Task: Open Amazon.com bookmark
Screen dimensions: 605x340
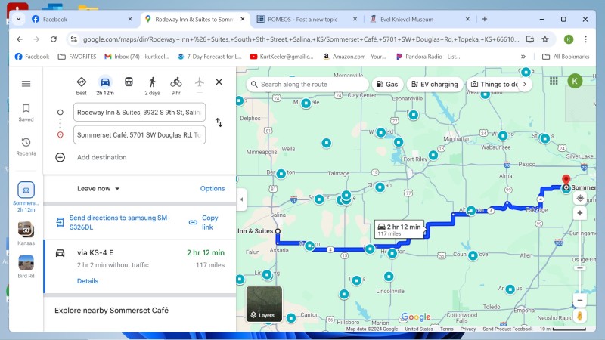Action: [355, 57]
